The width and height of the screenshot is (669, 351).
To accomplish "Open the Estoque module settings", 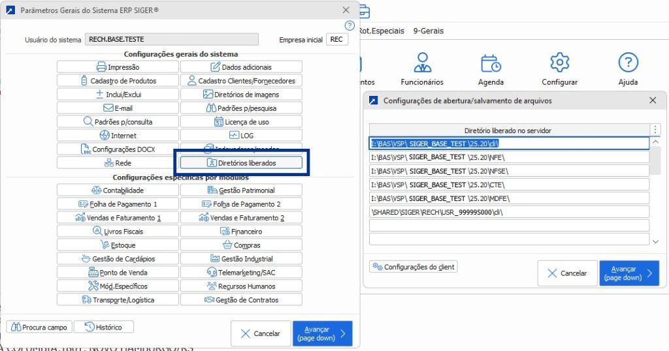I will point(118,245).
